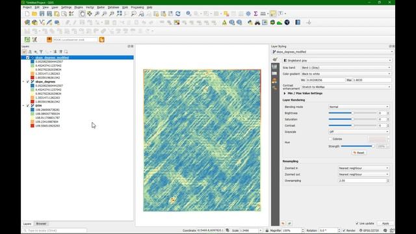416x234 pixels.
Task: Open the Zoomed in resampling dropdown
Action: pos(364,168)
